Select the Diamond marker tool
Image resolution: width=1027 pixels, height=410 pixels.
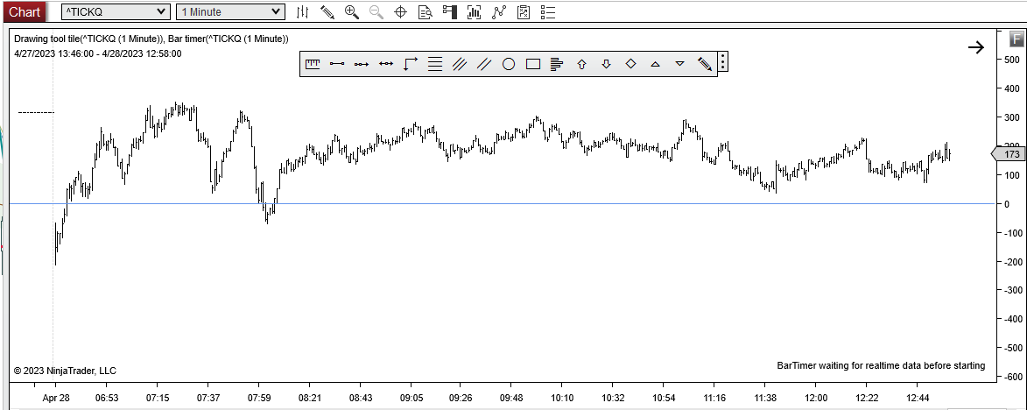[630, 64]
